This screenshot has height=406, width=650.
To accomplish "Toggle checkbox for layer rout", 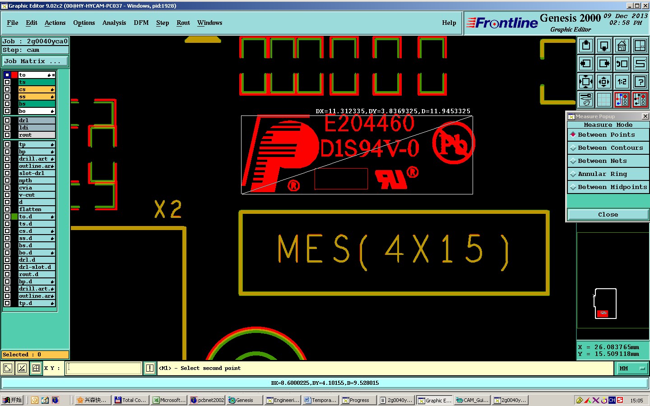I will point(7,135).
